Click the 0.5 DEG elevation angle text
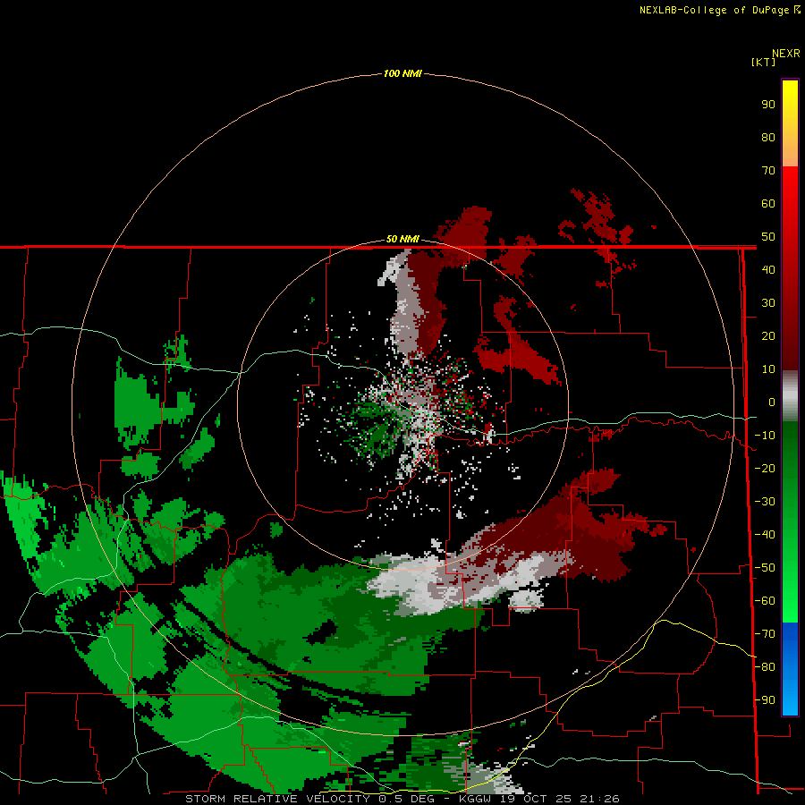 click(x=407, y=799)
